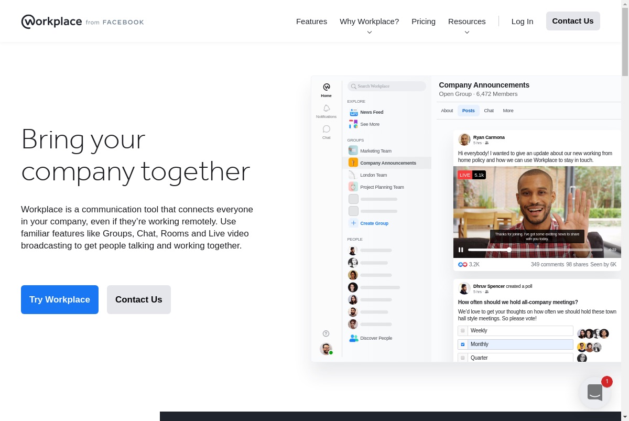Screen dimensions: 629x421
Task: Open the Features menu item
Action: pos(311,21)
